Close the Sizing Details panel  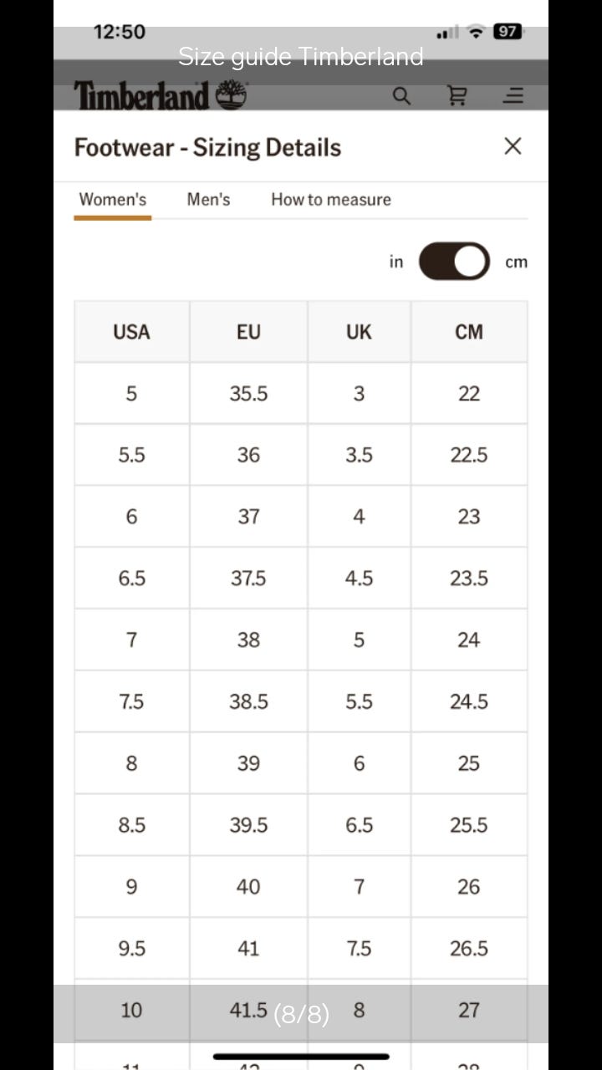tap(513, 146)
